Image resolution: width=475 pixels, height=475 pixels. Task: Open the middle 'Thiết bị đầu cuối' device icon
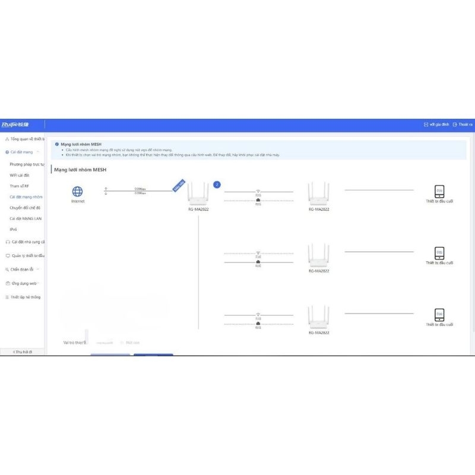coord(439,252)
